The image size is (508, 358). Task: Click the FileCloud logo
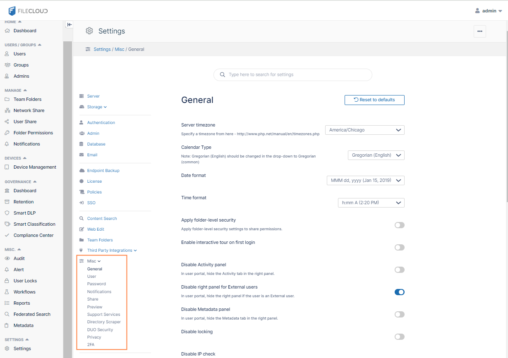click(x=28, y=11)
